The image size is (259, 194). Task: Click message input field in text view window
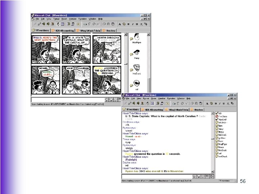pos(157,176)
